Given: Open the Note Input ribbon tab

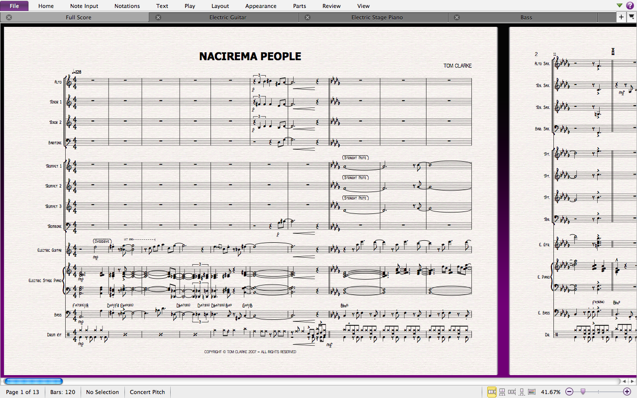Looking at the screenshot, I should pyautogui.click(x=84, y=6).
